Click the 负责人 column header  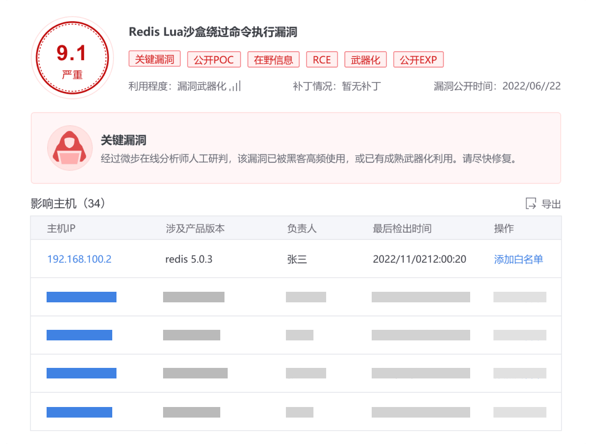(302, 228)
